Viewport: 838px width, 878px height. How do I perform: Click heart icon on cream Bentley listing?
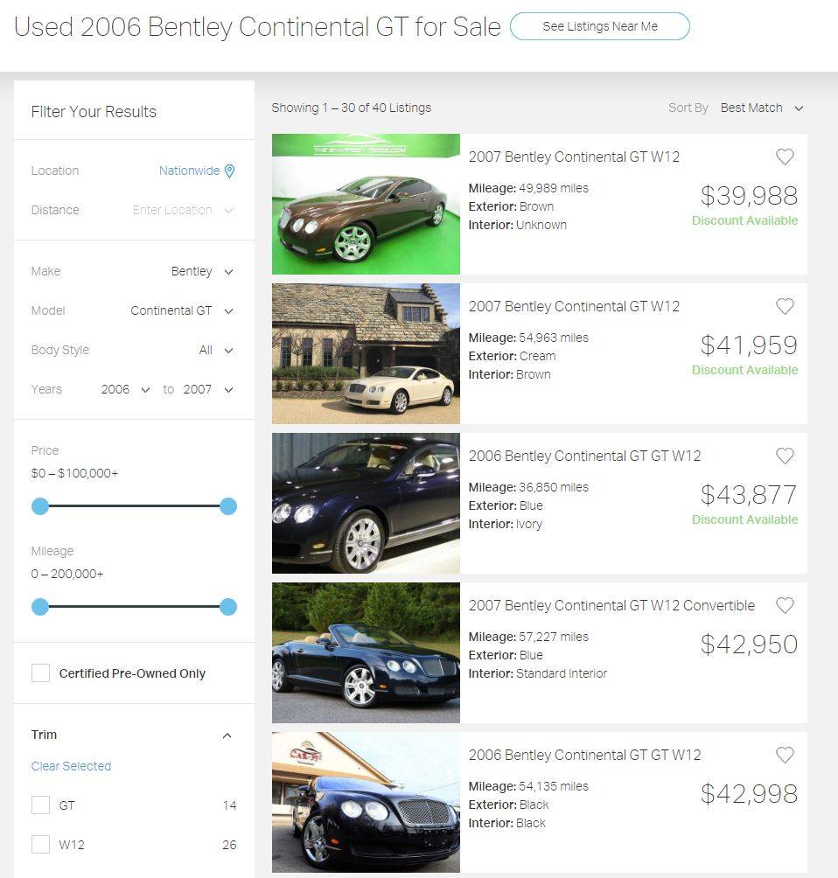(785, 306)
